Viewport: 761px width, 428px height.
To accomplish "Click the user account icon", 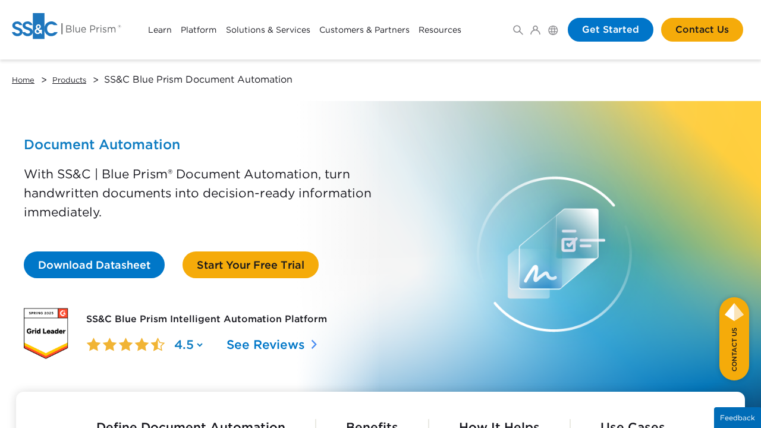I will point(535,30).
